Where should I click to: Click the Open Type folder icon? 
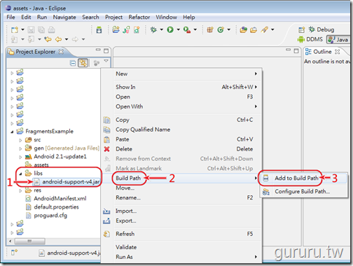[x=243, y=29]
